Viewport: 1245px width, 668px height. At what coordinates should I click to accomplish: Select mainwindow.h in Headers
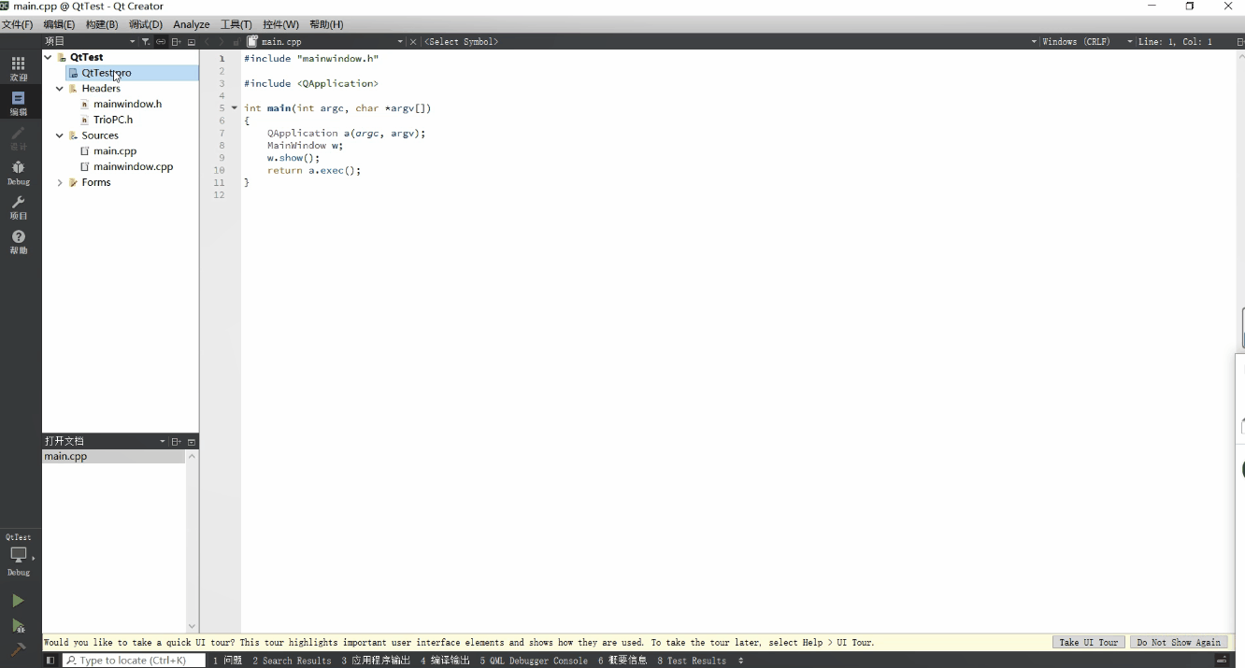tap(127, 104)
